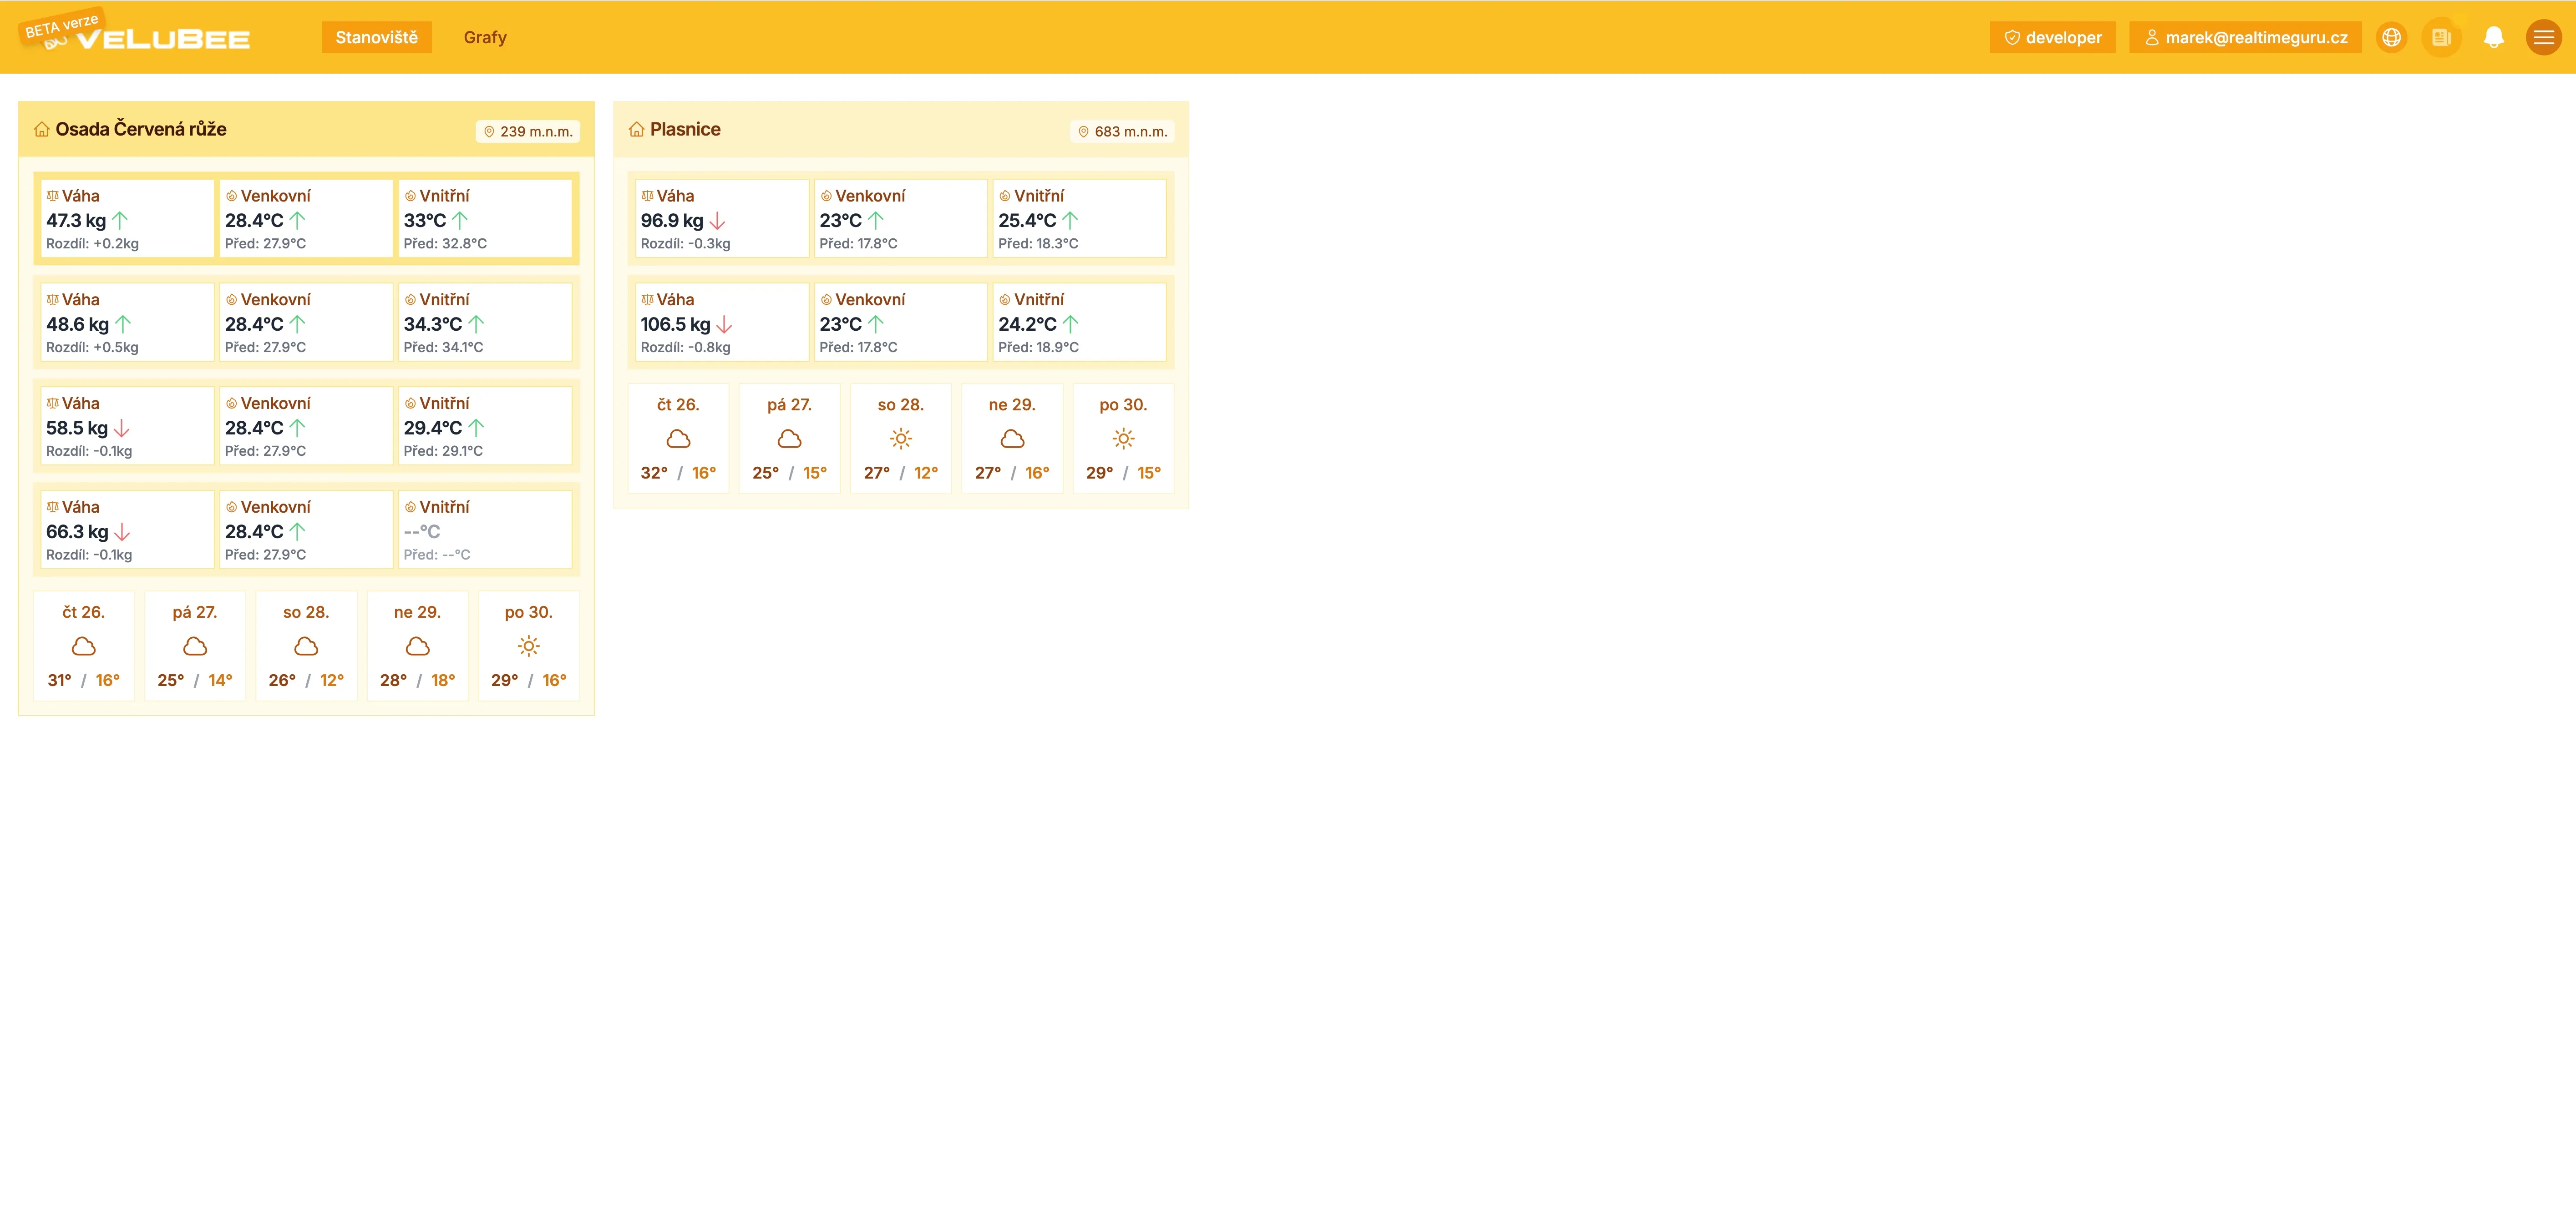Click the 683 m.n.m. altitude badge

(x=1121, y=132)
